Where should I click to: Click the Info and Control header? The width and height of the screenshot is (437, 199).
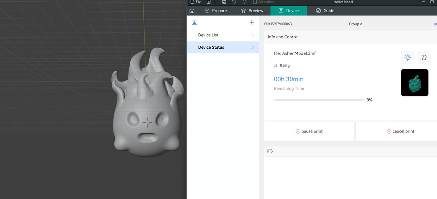pyautogui.click(x=283, y=37)
